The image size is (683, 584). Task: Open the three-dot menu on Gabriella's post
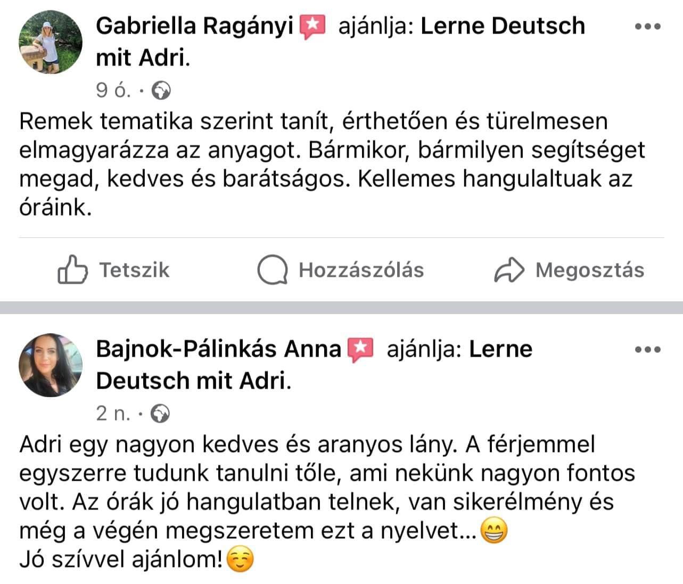tap(648, 26)
